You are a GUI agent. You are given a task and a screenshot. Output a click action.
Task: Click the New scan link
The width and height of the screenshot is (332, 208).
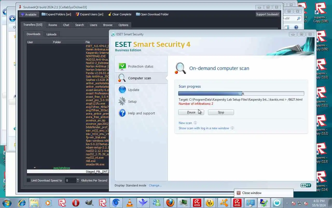[185, 123]
